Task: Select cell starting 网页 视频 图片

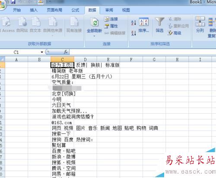Action: [x=62, y=128]
